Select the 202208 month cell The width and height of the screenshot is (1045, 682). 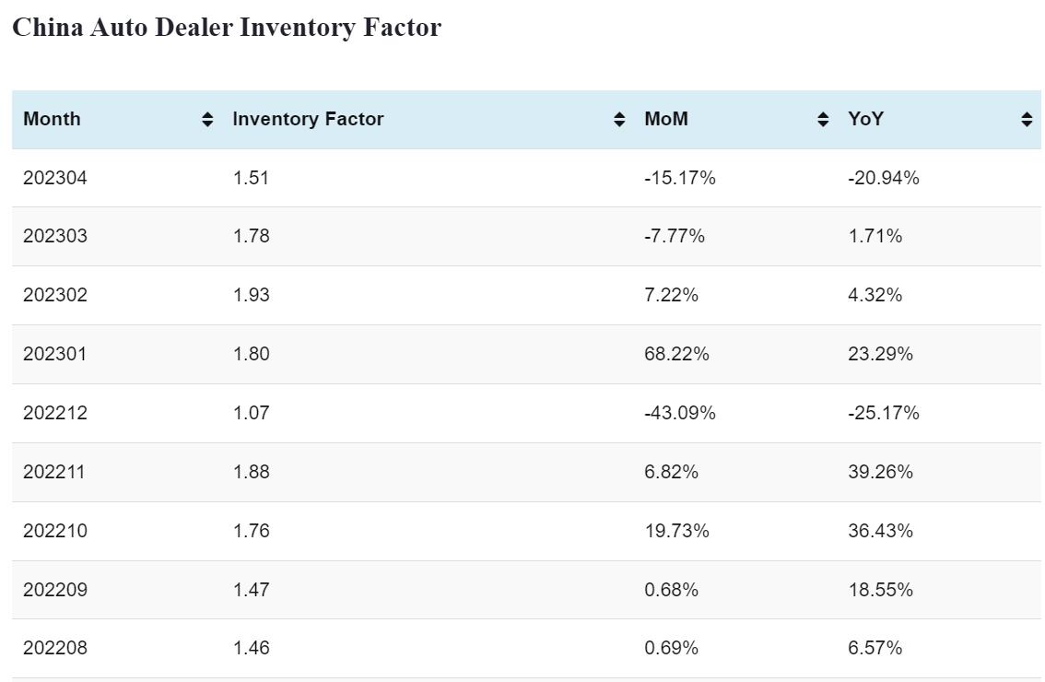55,648
